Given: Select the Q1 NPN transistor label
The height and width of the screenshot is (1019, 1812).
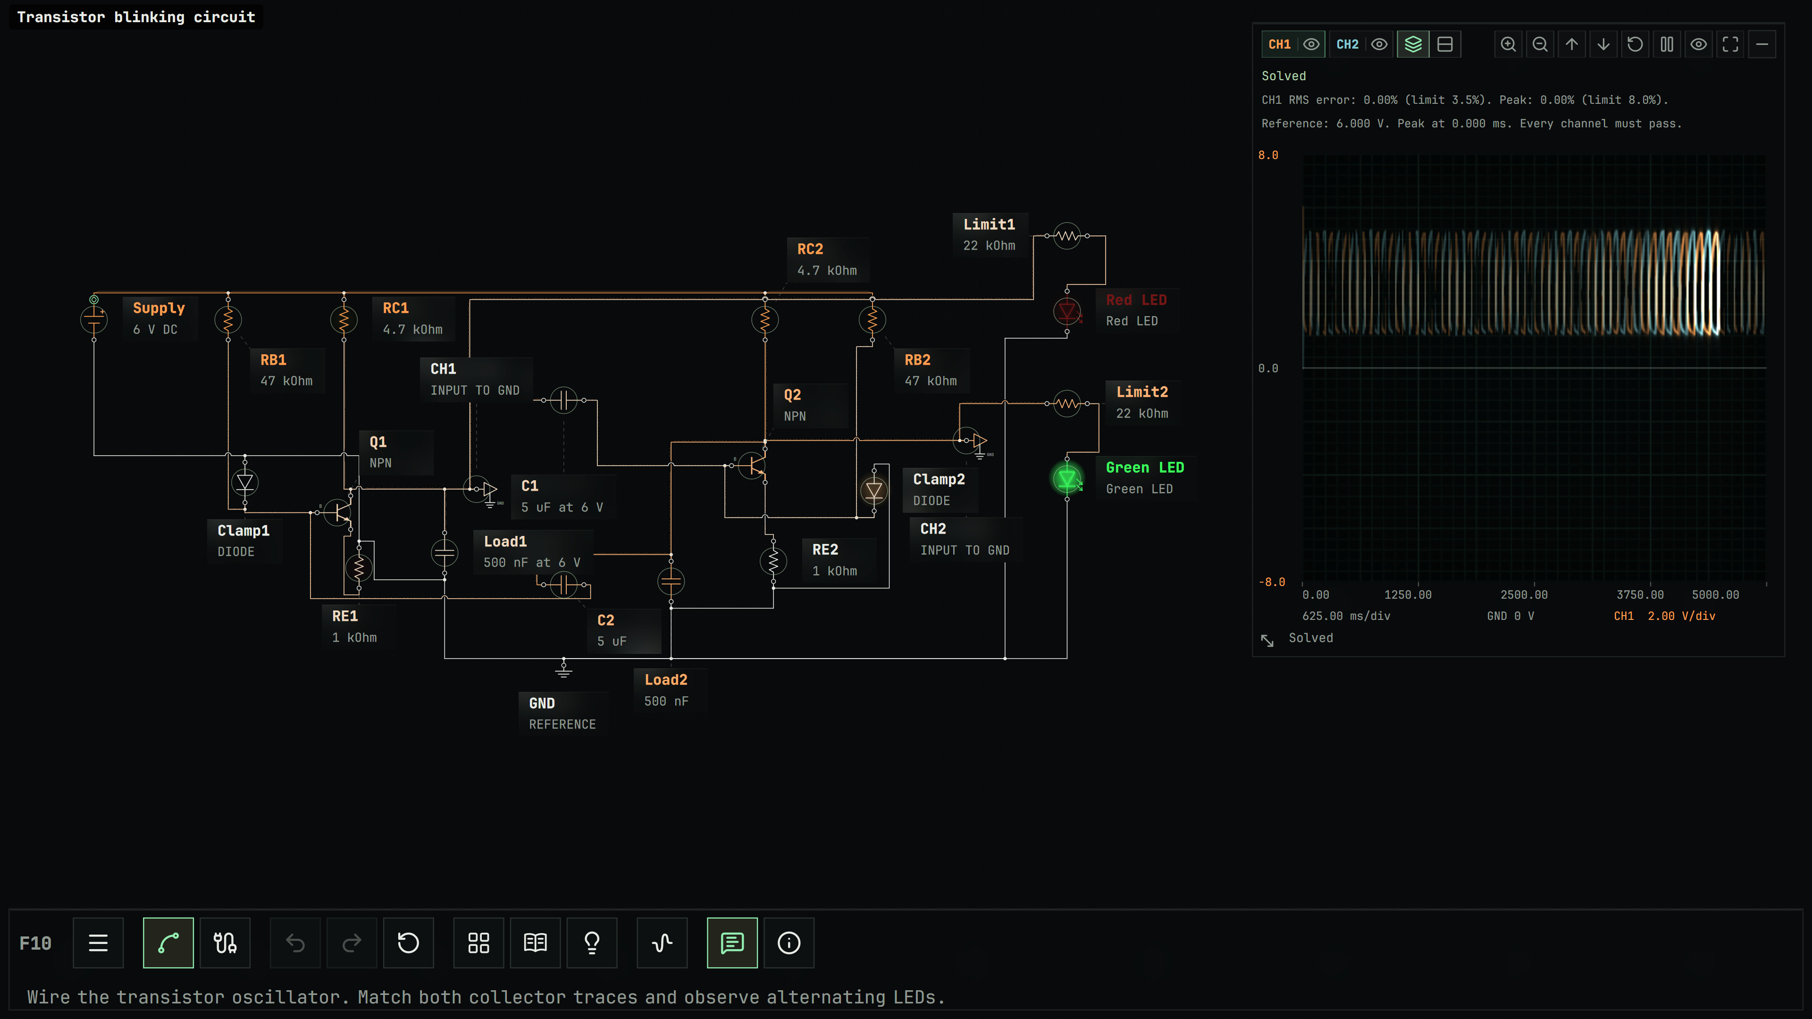Looking at the screenshot, I should (396, 452).
